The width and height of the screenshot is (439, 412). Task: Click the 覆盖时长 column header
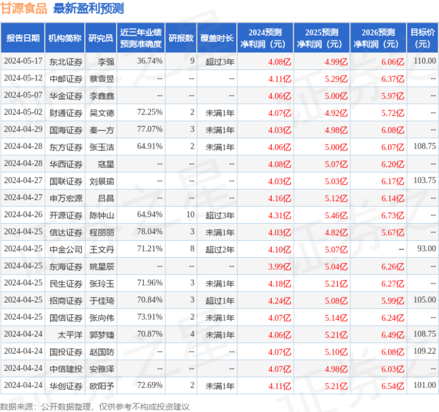217,38
